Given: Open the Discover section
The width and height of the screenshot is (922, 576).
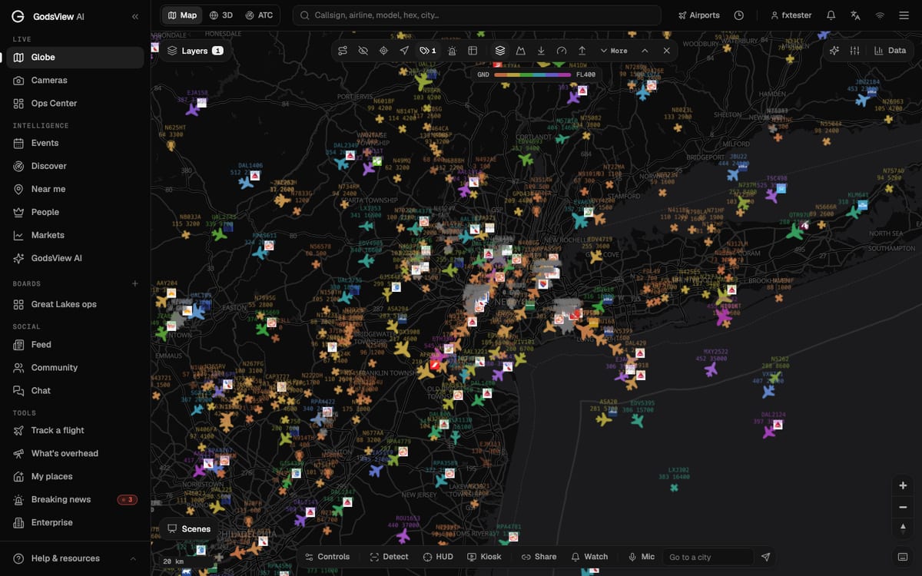Looking at the screenshot, I should 75,166.
